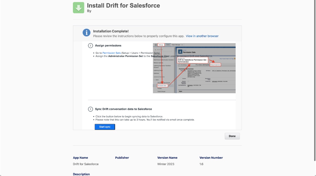Follow the Permission Sets link in step 2
316x176 pixels.
point(112,53)
